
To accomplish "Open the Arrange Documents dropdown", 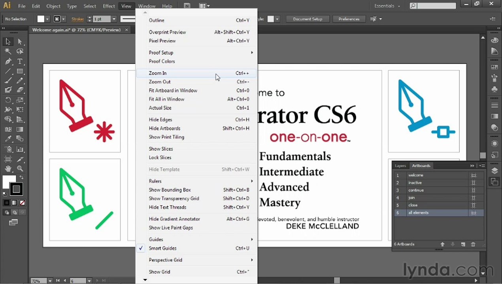I will (204, 6).
